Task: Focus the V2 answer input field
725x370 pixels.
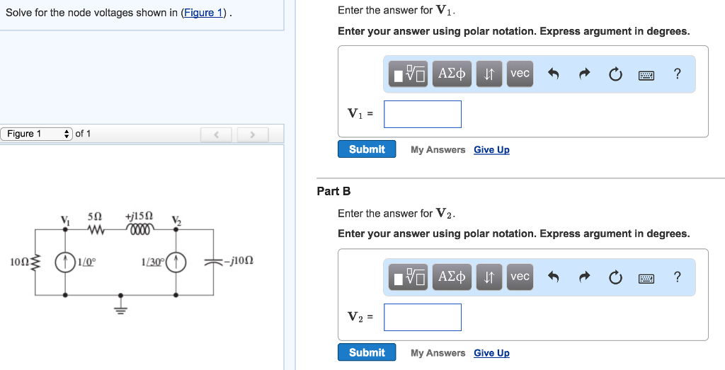Action: 423,318
